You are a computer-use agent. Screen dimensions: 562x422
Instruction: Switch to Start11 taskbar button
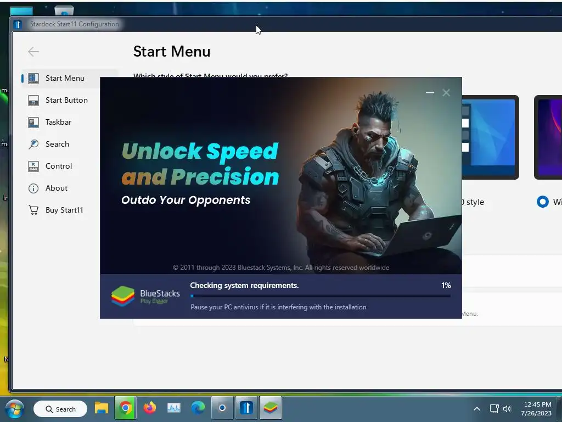(246, 408)
